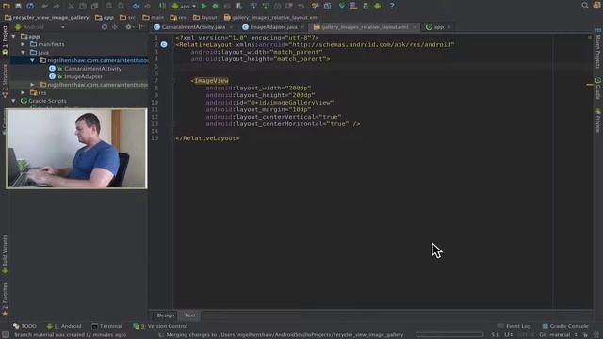Screen dimensions: 603x339
Task: Click the merging progress bar
Action: [x=449, y=335]
